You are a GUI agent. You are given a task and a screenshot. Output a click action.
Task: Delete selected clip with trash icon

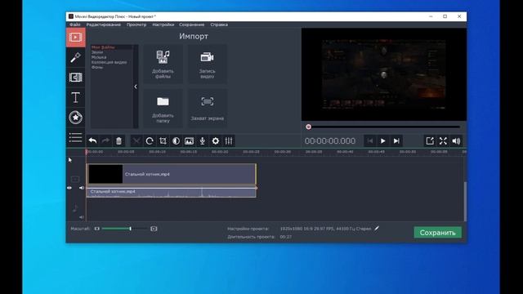[118, 141]
